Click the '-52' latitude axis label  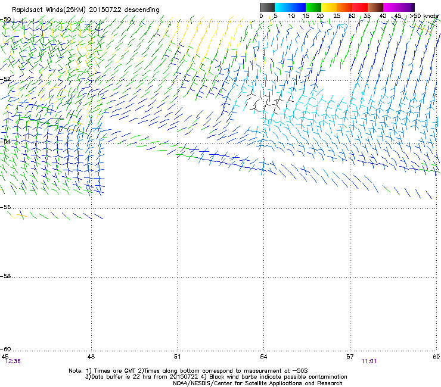[x=5, y=79]
